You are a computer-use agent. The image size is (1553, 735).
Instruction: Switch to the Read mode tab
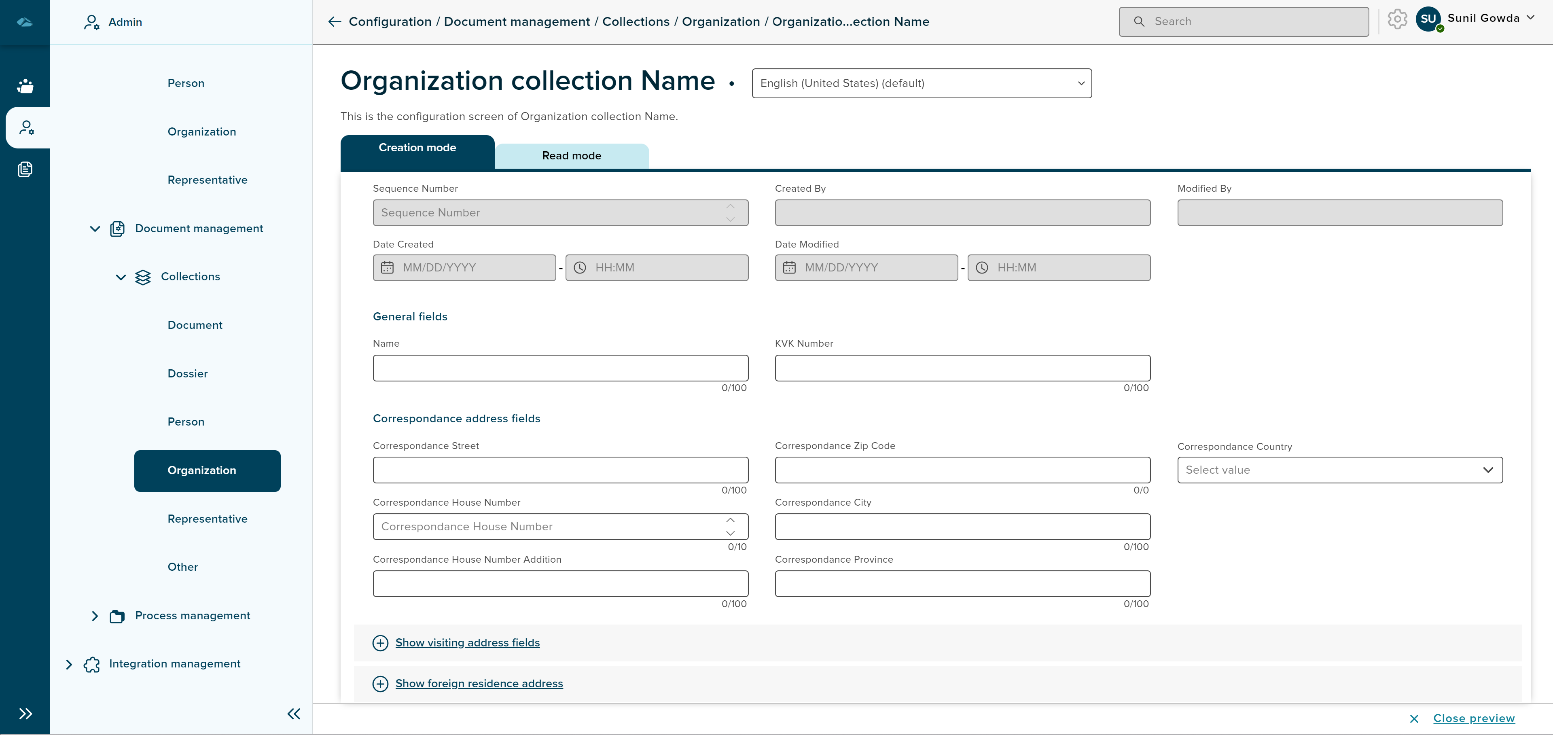coord(572,156)
